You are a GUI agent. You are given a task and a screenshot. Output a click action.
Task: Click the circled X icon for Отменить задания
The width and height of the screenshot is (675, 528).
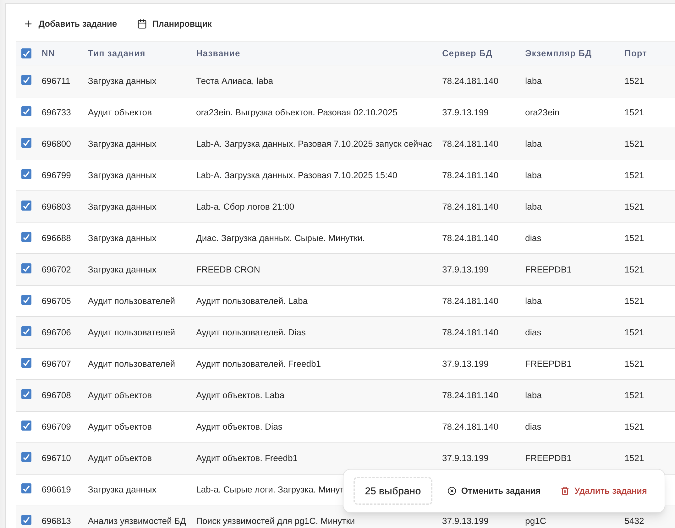point(452,491)
